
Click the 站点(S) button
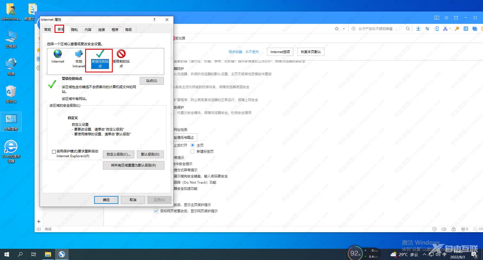click(152, 81)
